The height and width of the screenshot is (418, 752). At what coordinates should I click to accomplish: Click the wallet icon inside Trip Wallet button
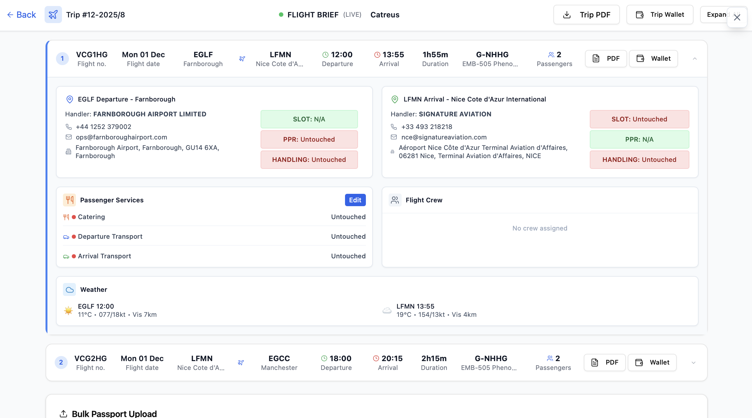pyautogui.click(x=639, y=15)
